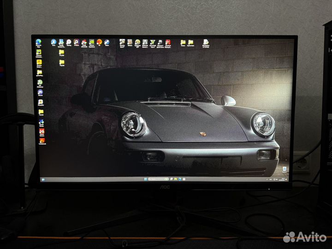Launch the Red Dead Redemption shortcut

pyautogui.click(x=168, y=44)
